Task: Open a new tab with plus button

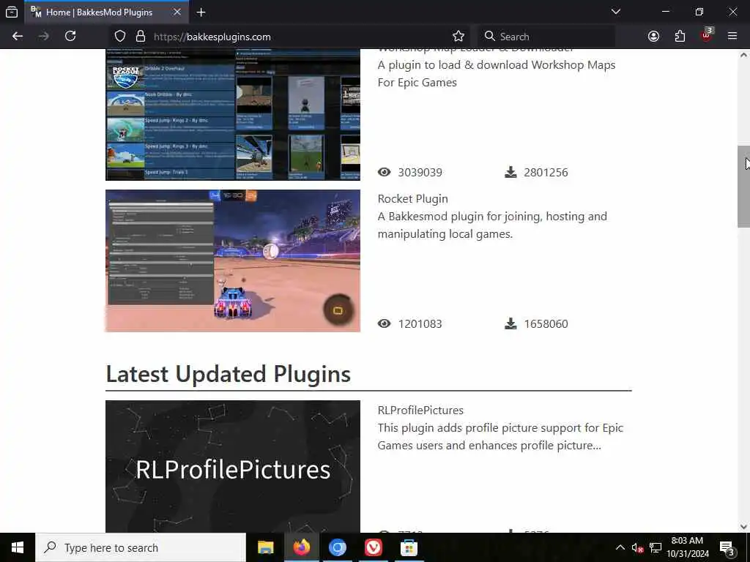Action: click(201, 12)
